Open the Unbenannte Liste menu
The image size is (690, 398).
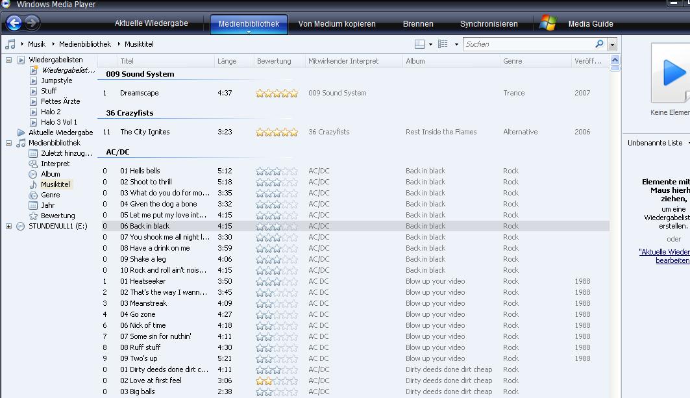click(658, 143)
